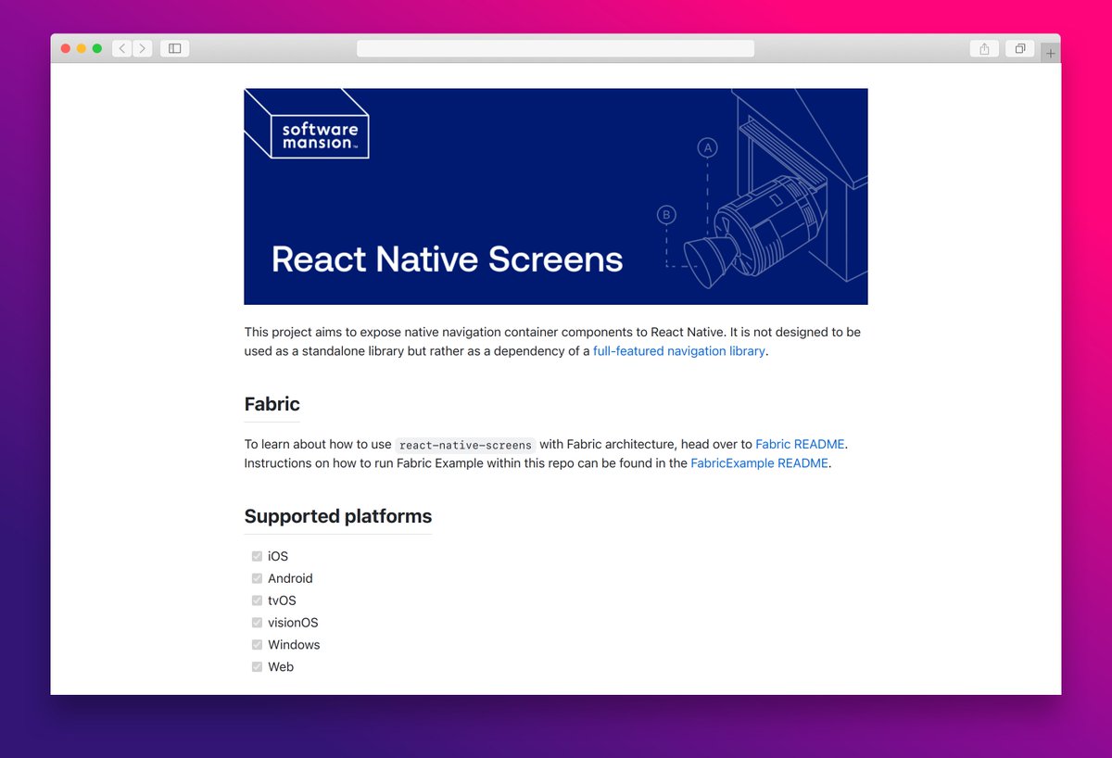Click the React Native Screens banner image
This screenshot has width=1112, height=758.
(556, 196)
